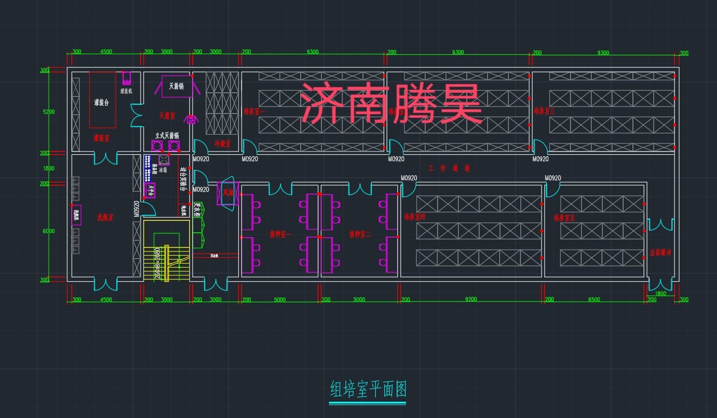The image size is (717, 418).
Task: Click the 风淋 air shower label
Action: [228, 193]
